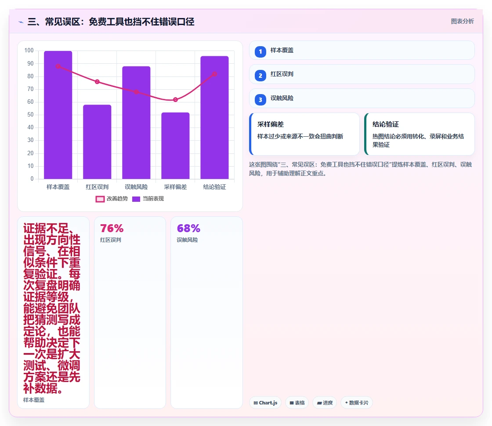Click the 采样偏差 bar in the chart

point(175,146)
